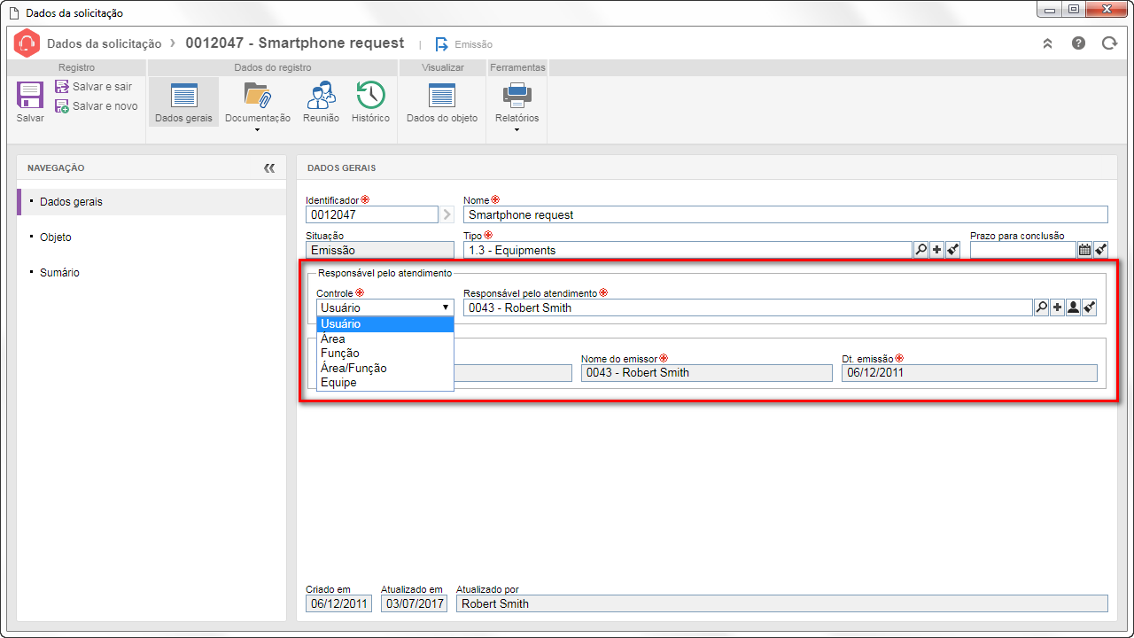Click Nome do emissor field
The width and height of the screenshot is (1134, 638).
(x=707, y=372)
